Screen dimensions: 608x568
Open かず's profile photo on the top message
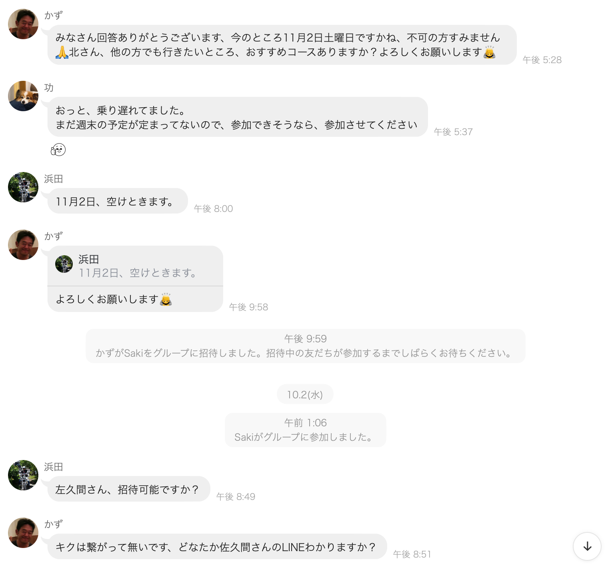pyautogui.click(x=23, y=24)
